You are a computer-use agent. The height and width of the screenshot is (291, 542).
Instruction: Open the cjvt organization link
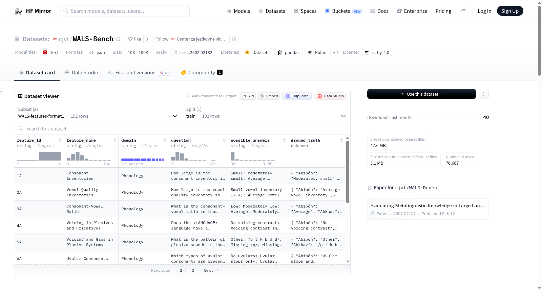tap(64, 39)
